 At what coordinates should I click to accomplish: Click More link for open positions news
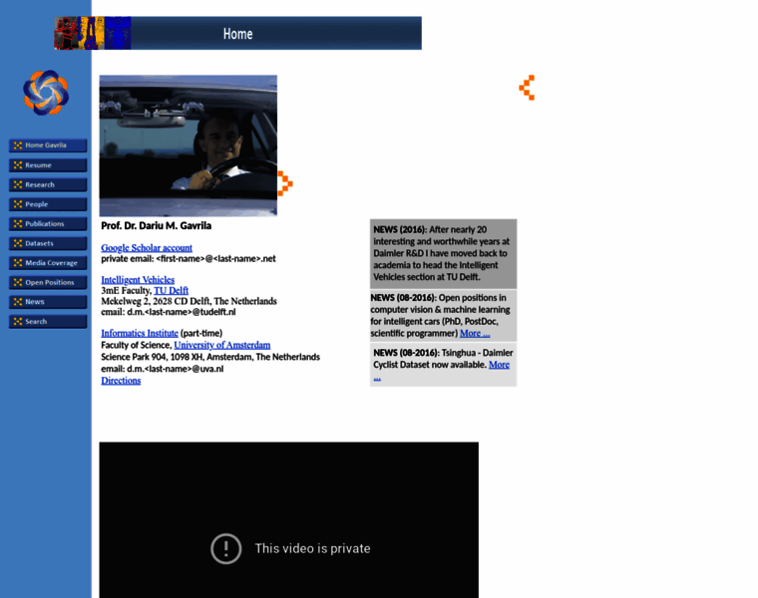click(475, 333)
